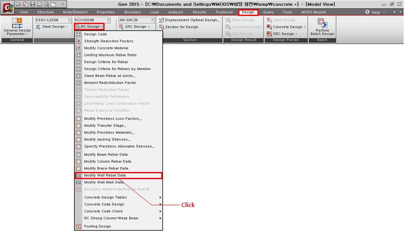Expand the quick access toolbar customize arrow
This screenshot has height=233, width=404.
coord(63,4)
